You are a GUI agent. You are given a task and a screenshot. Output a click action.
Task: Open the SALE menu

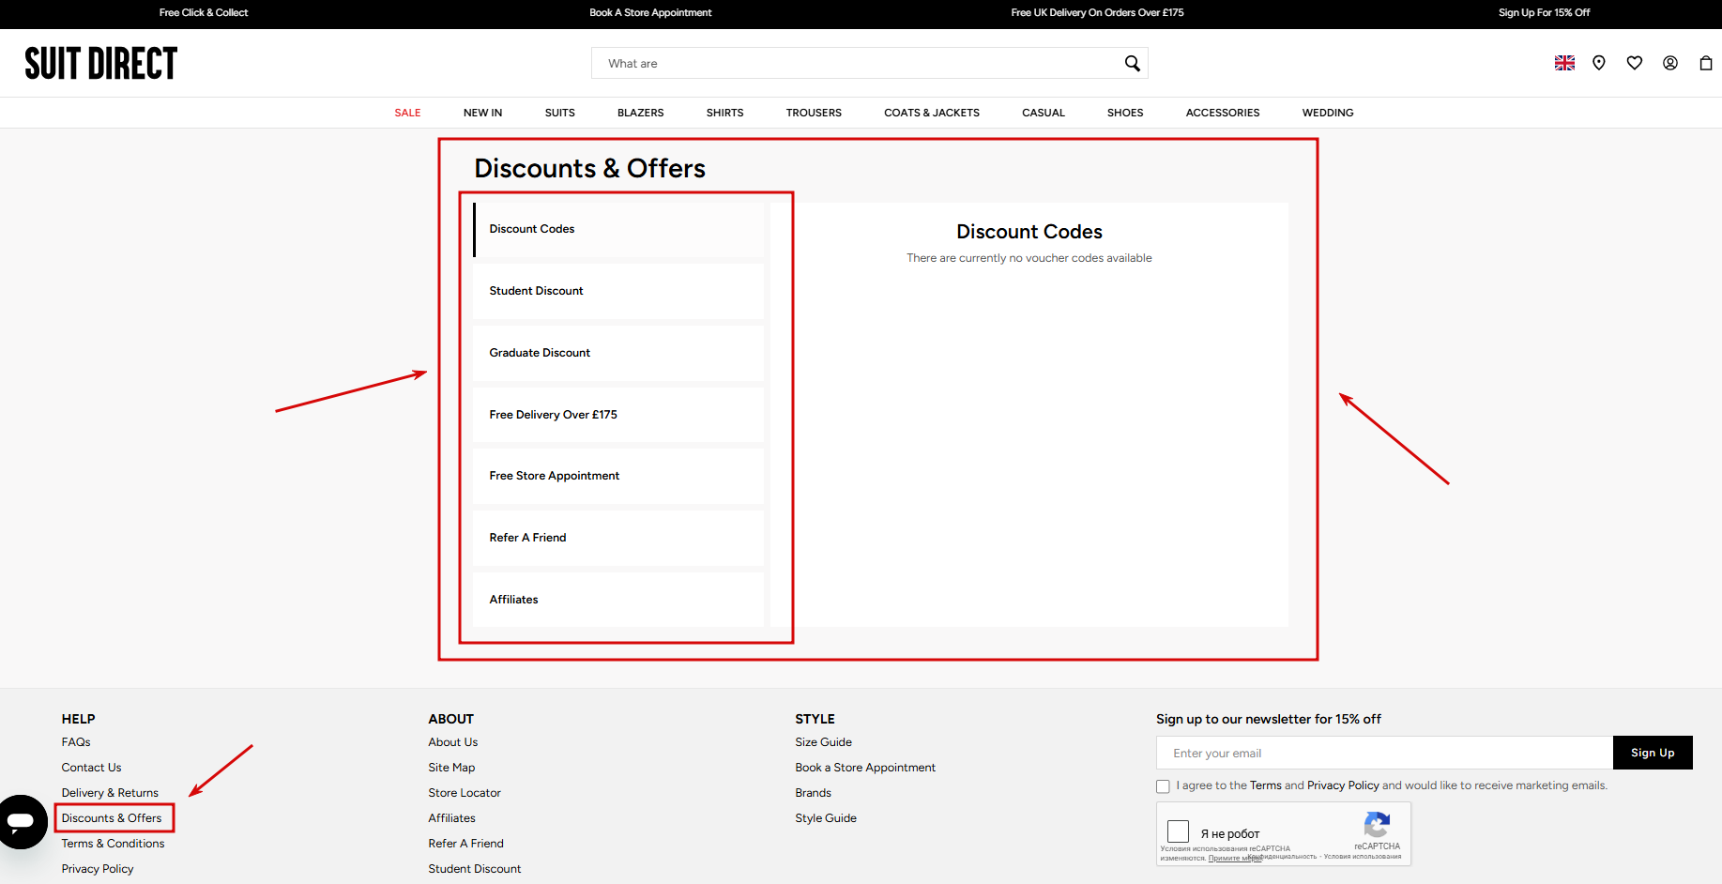coord(407,113)
